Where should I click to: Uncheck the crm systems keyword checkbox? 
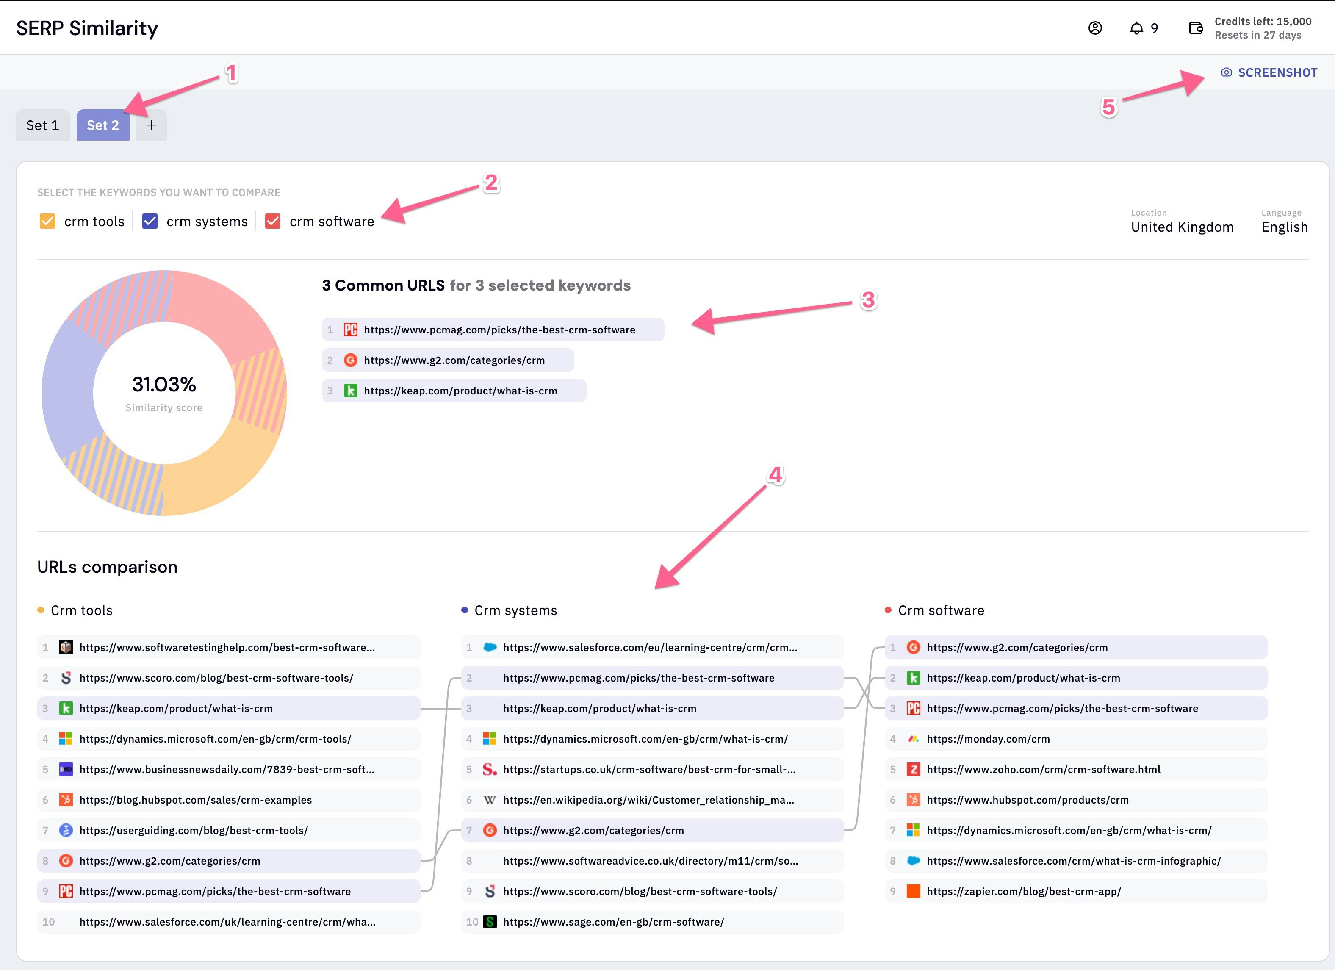pos(150,221)
